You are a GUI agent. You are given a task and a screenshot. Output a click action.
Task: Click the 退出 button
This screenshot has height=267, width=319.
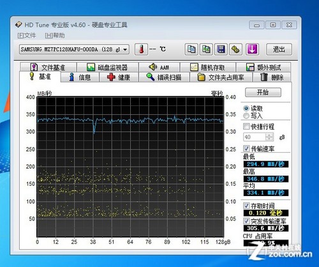click(x=279, y=49)
